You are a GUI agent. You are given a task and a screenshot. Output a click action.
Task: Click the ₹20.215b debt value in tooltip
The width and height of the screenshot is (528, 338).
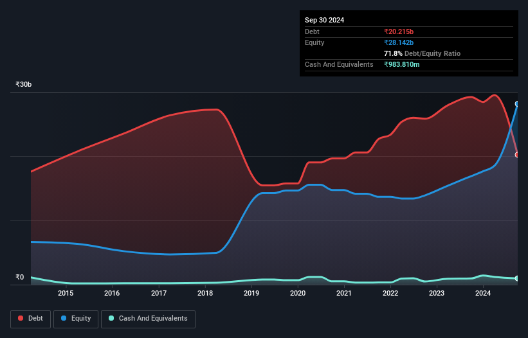click(x=399, y=31)
